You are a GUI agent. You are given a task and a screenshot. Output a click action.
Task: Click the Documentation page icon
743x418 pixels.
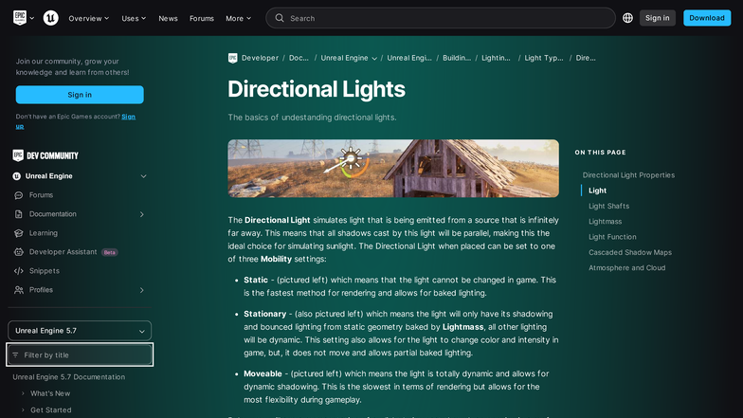pos(19,214)
